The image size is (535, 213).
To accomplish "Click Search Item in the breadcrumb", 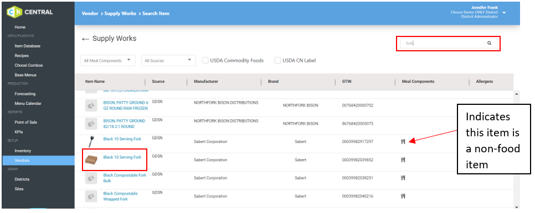I will [156, 14].
